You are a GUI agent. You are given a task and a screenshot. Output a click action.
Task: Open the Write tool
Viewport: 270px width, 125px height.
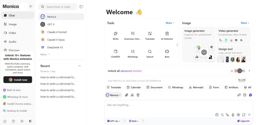pyautogui.click(x=115, y=36)
